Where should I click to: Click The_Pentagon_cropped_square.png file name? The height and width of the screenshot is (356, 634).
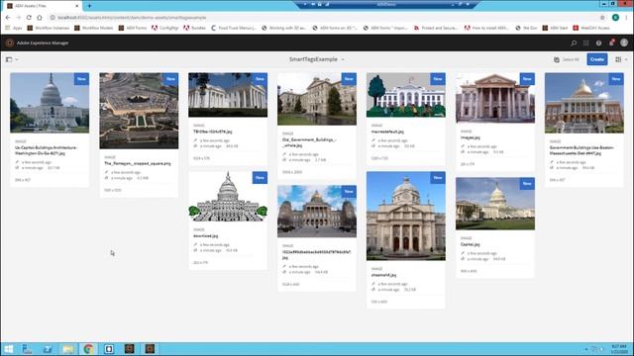tap(138, 163)
